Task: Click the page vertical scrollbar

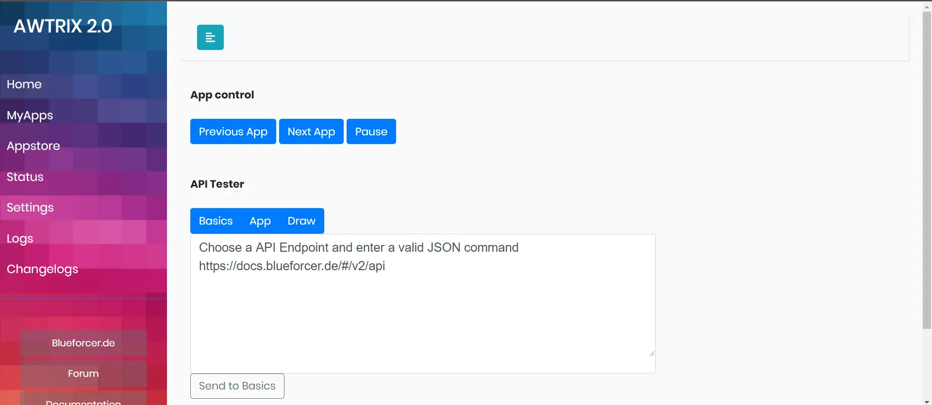Action: 927,170
